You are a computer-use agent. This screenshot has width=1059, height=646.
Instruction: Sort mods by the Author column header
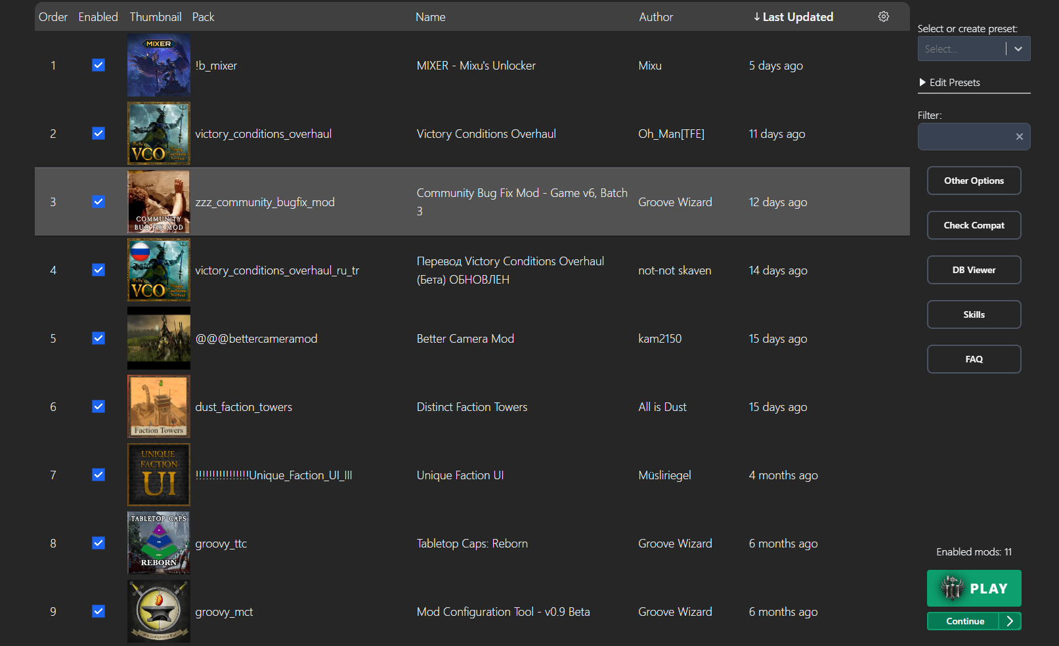[x=656, y=17]
